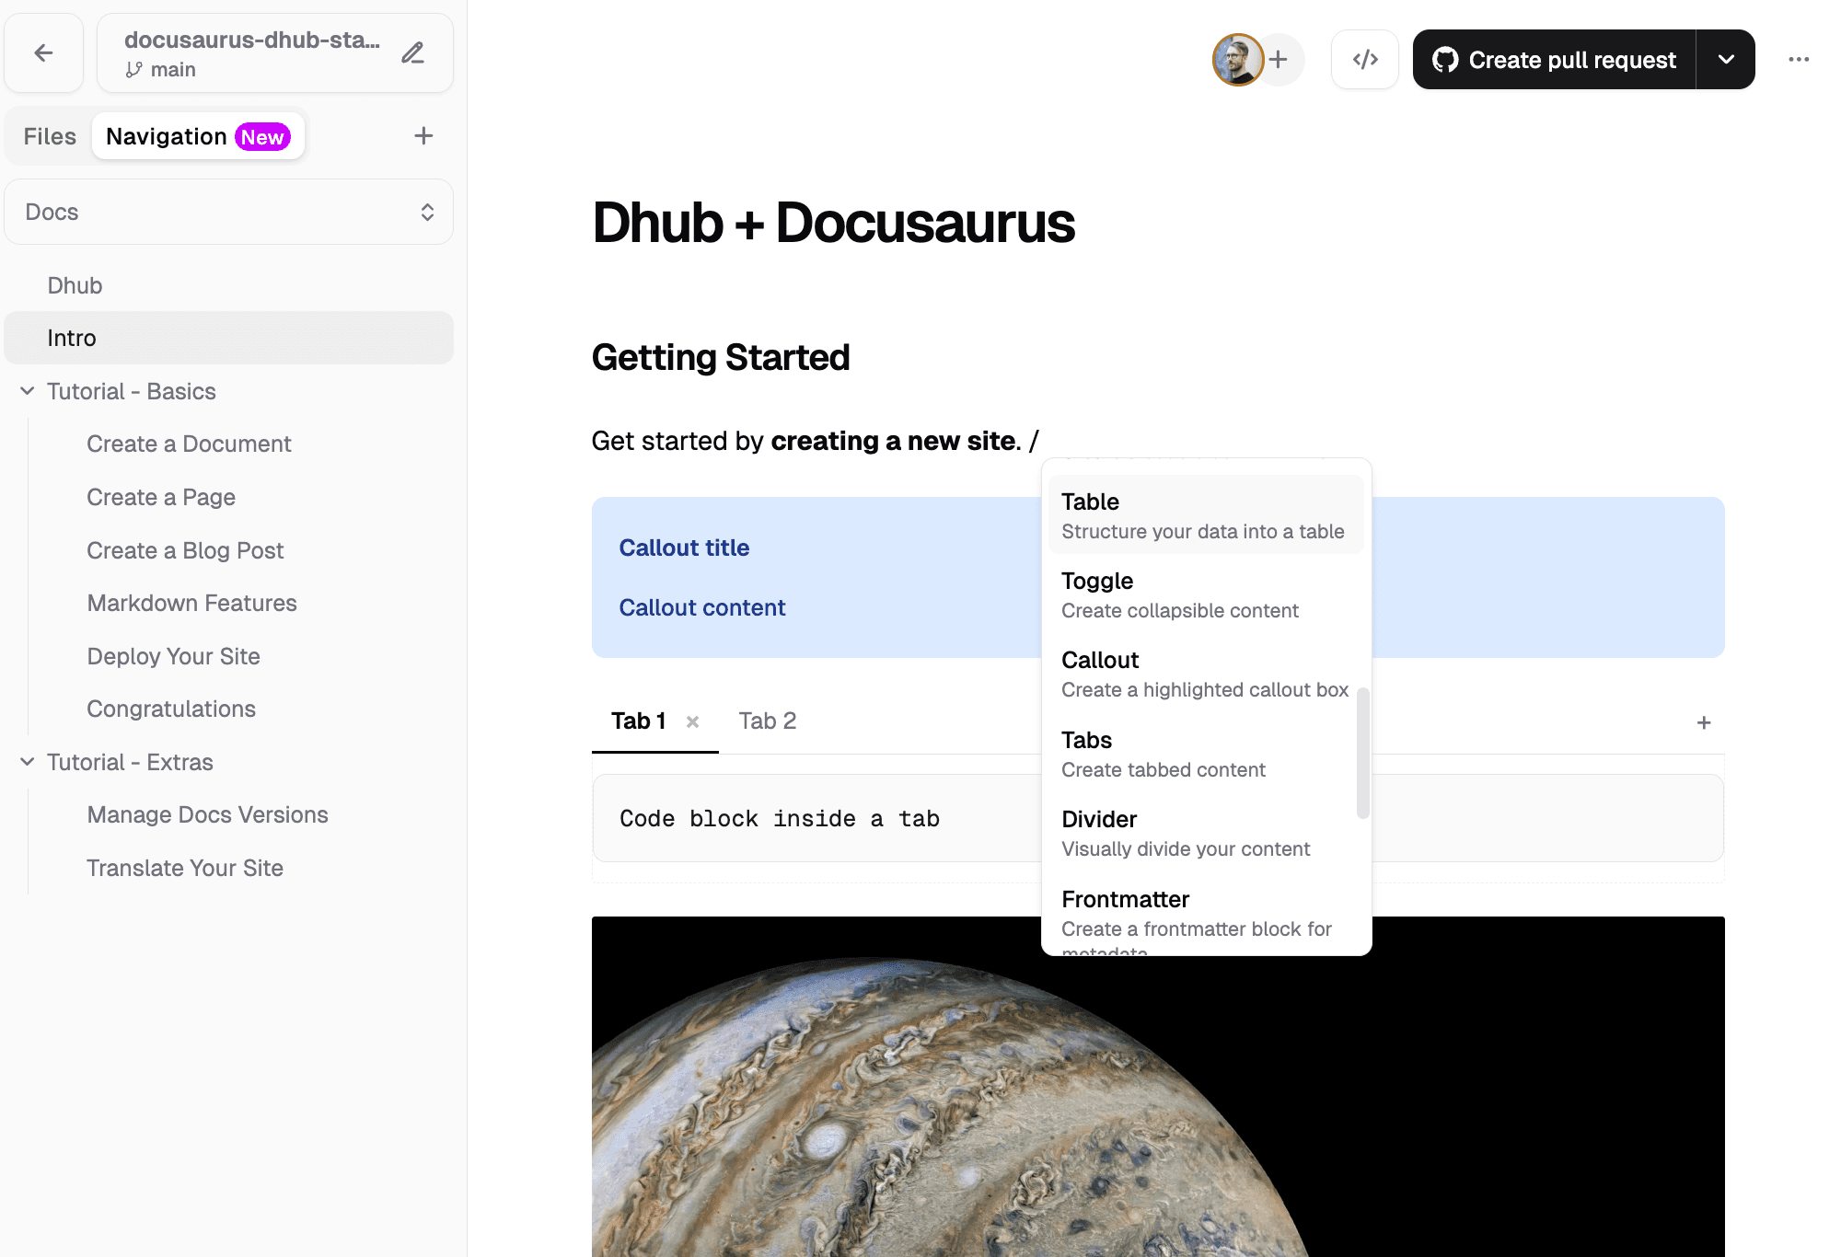
Task: Open Create a Page item
Action: tap(161, 498)
